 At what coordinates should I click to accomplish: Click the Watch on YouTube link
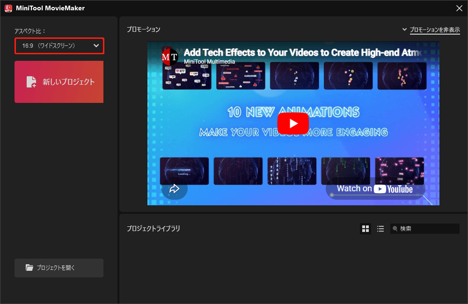[375, 189]
